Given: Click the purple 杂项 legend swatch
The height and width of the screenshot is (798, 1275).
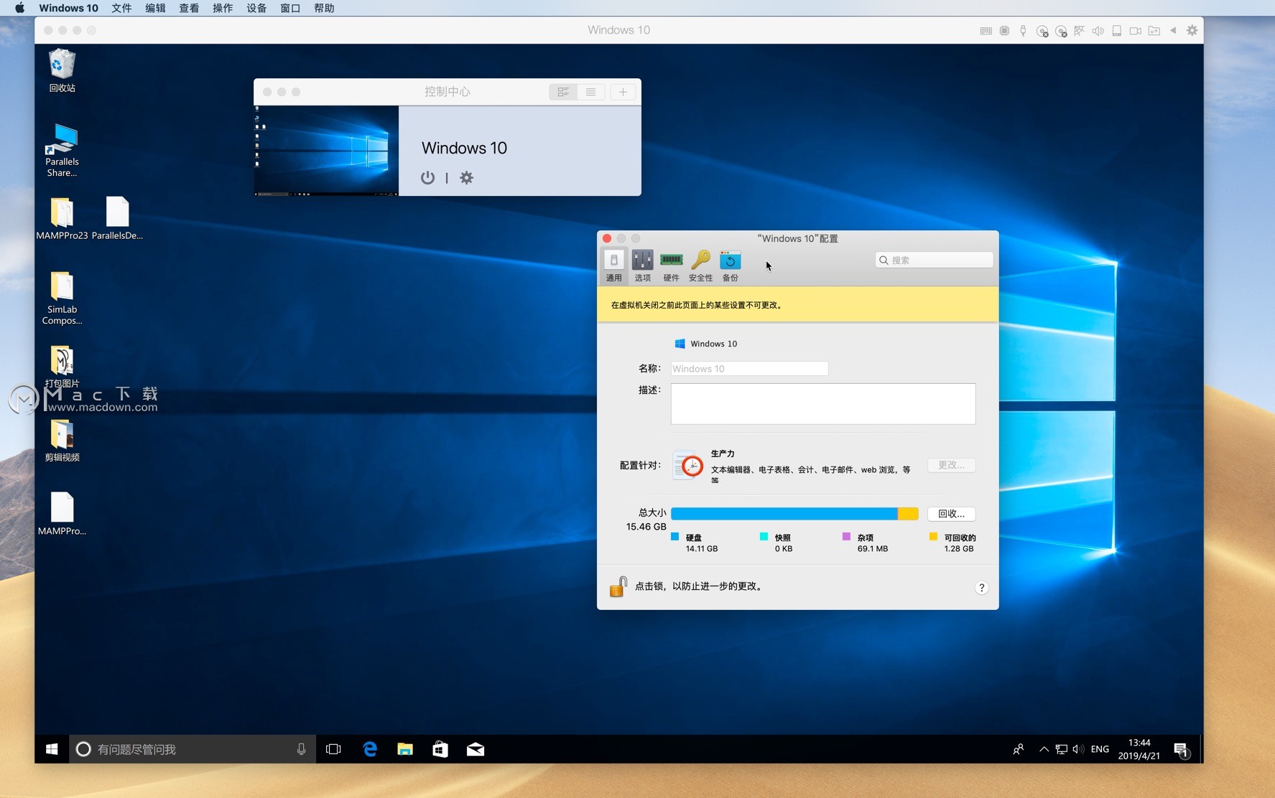Looking at the screenshot, I should 846,537.
